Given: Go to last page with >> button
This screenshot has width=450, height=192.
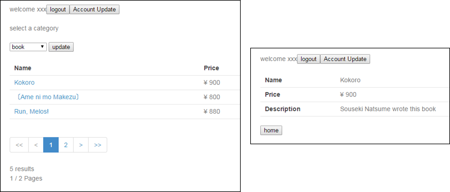Looking at the screenshot, I should [x=98, y=145].
